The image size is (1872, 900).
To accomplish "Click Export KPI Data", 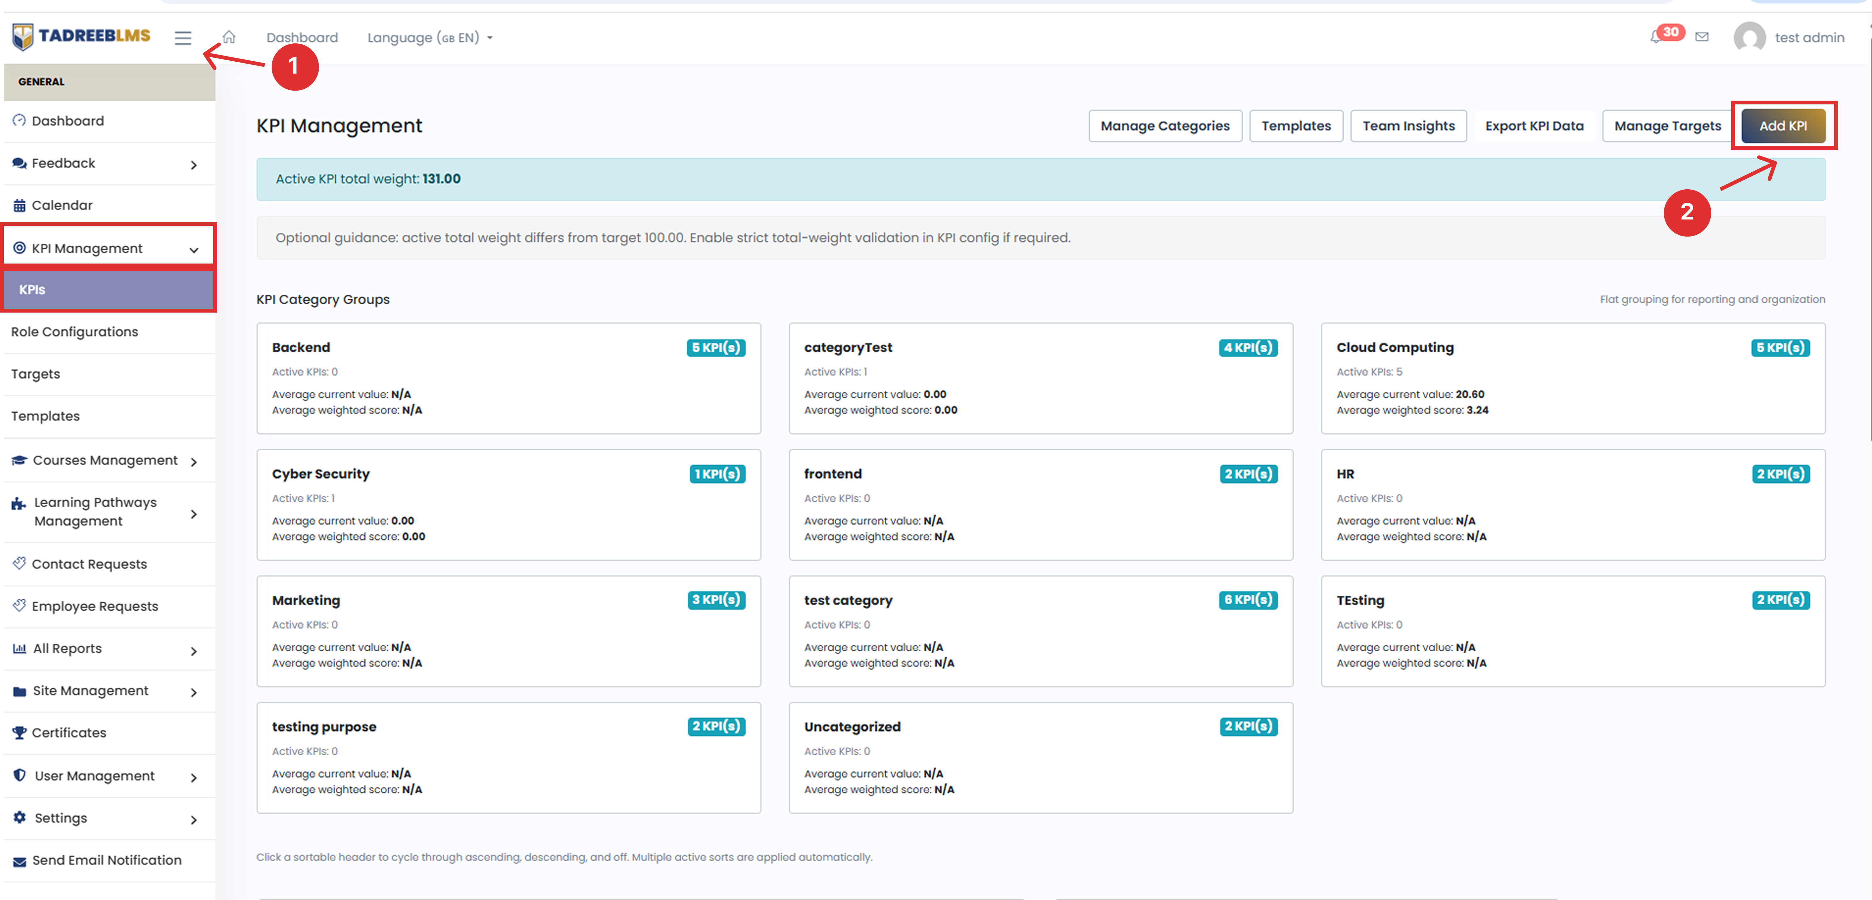I will (1534, 126).
